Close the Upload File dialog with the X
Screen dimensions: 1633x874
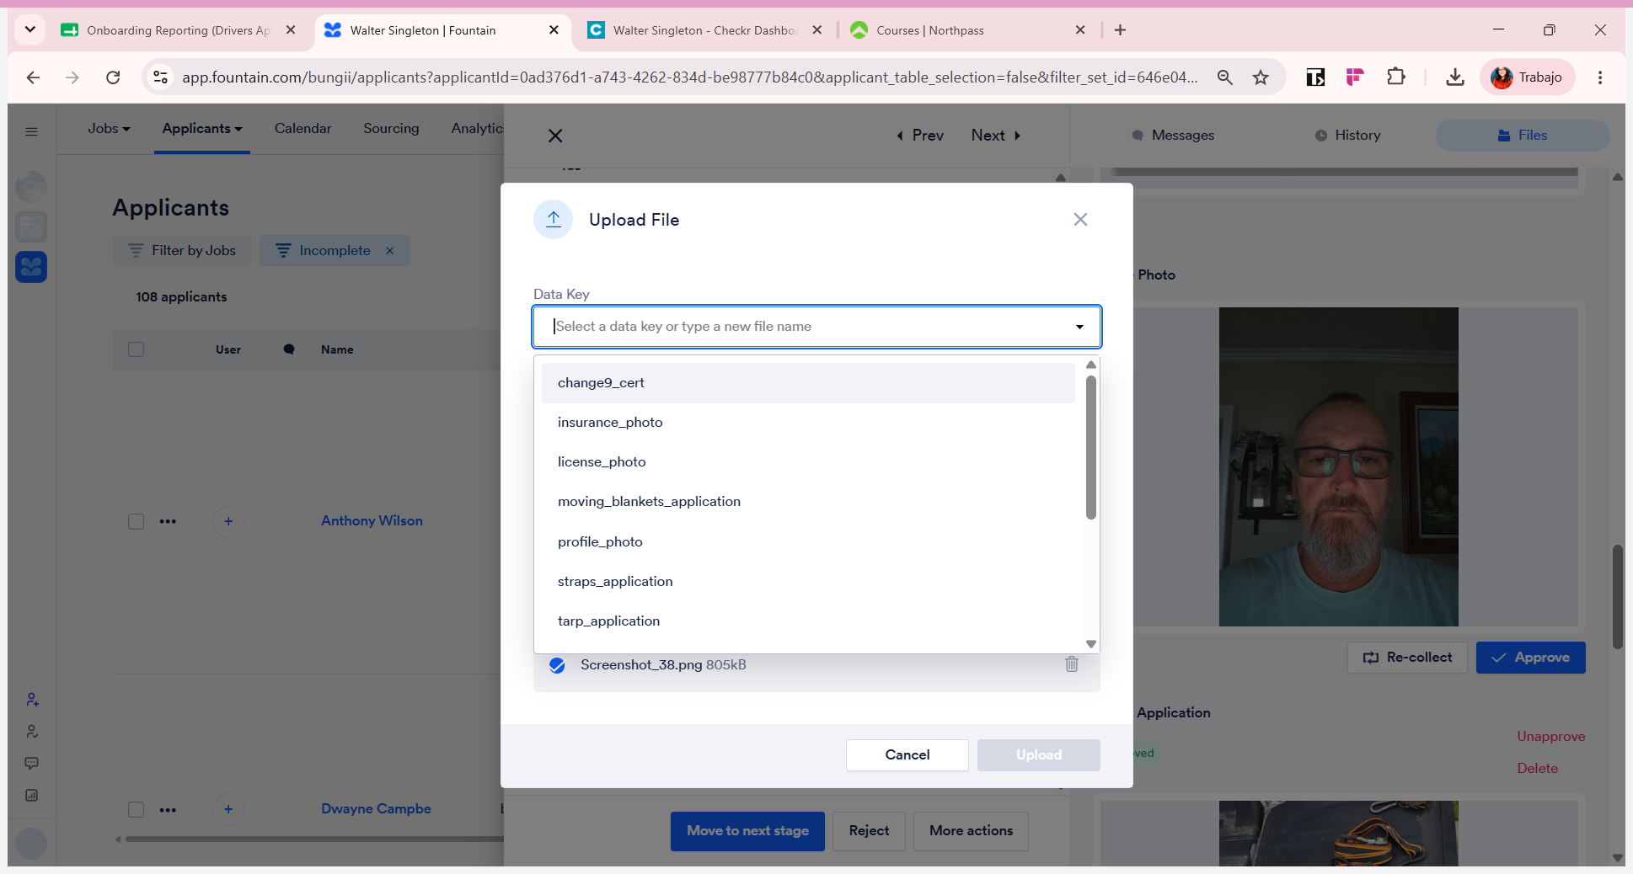coord(1080,220)
